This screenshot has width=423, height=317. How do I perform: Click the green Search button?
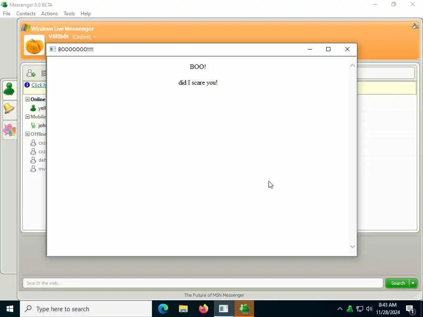(x=398, y=283)
